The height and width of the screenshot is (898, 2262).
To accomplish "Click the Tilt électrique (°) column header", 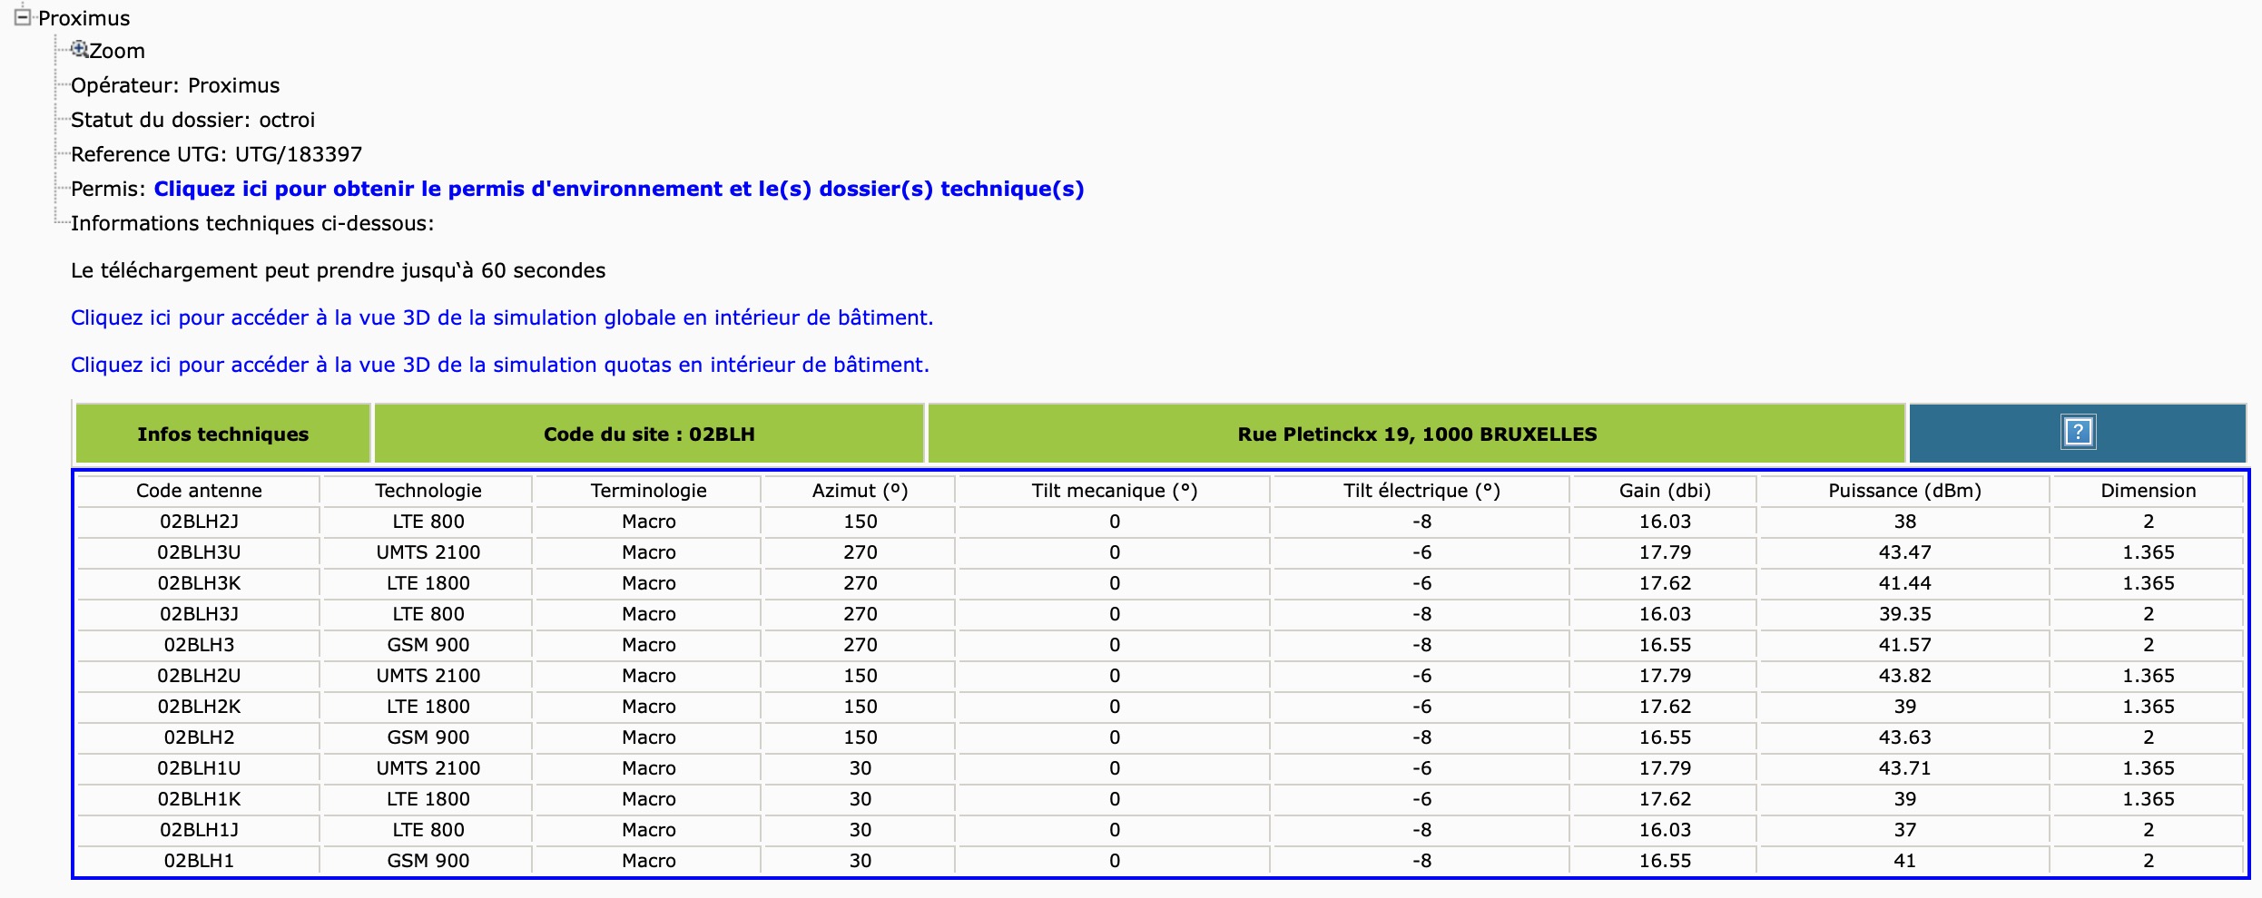I will coord(1421,491).
